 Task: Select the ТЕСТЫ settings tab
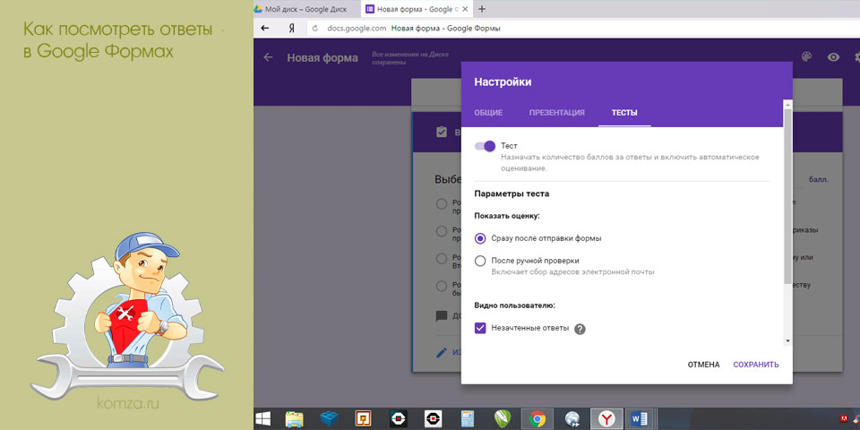coord(624,113)
